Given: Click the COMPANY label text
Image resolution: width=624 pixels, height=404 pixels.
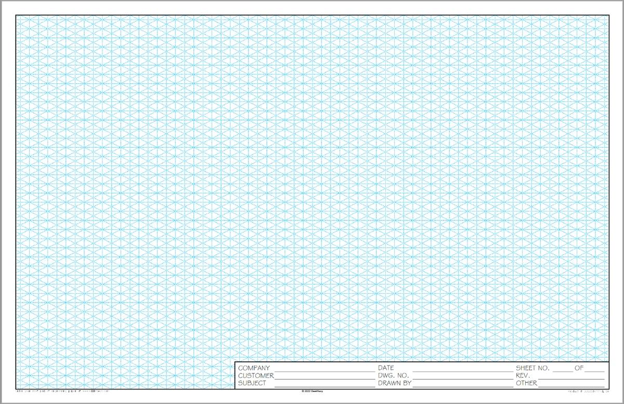Looking at the screenshot, I should (255, 369).
